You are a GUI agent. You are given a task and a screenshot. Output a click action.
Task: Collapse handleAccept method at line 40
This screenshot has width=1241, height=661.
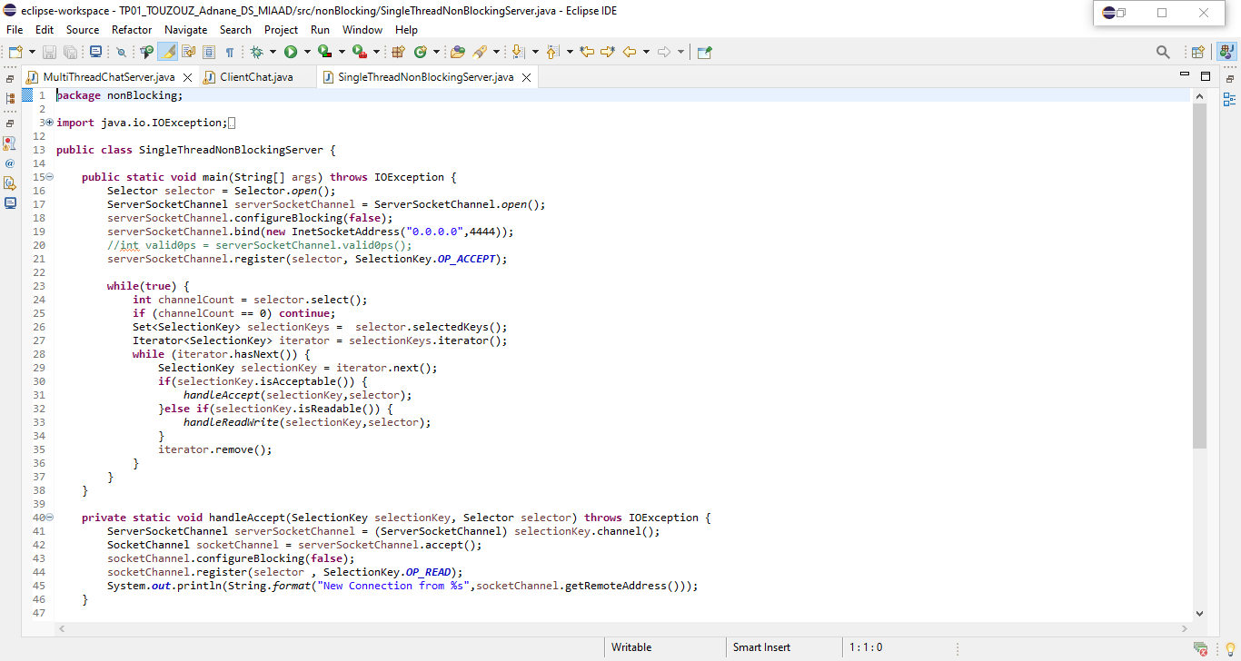(x=49, y=518)
